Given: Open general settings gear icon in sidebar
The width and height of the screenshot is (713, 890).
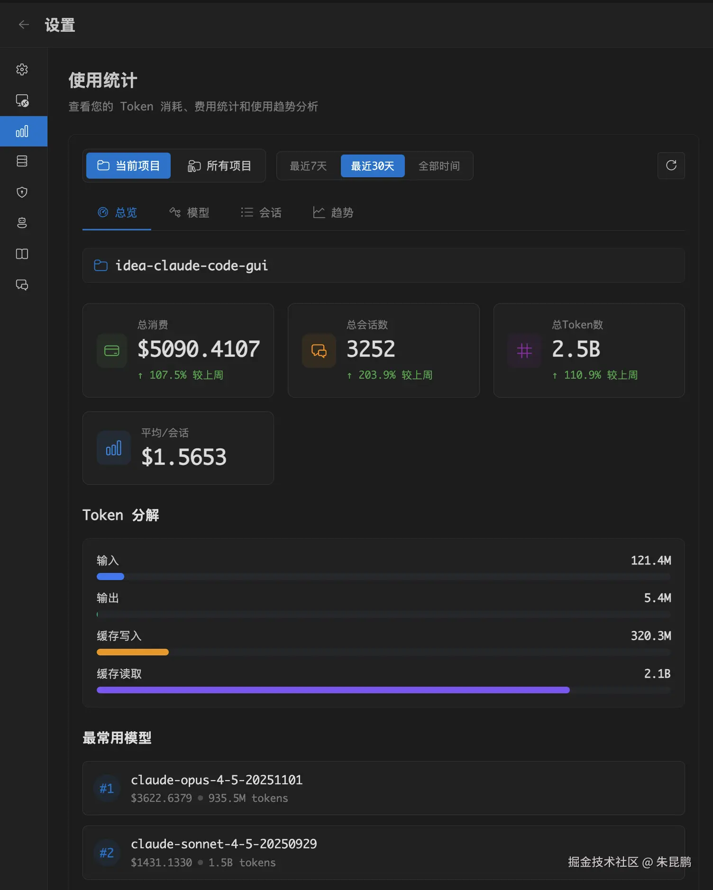Looking at the screenshot, I should point(22,70).
